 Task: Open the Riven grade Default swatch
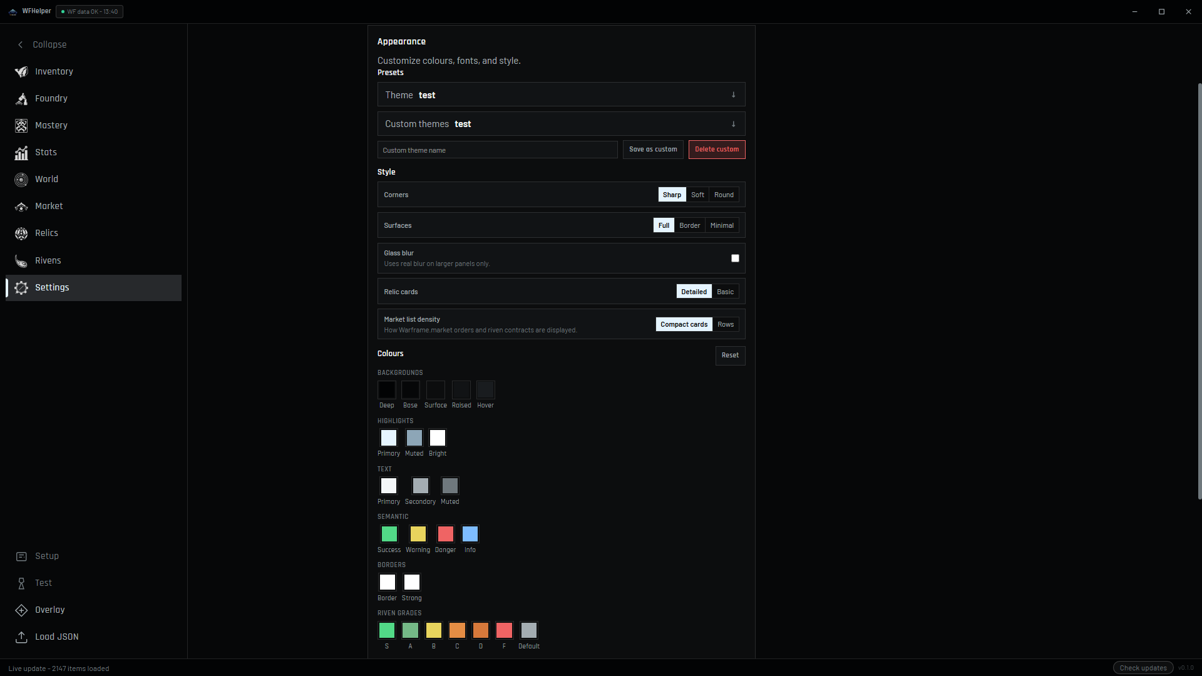(529, 630)
